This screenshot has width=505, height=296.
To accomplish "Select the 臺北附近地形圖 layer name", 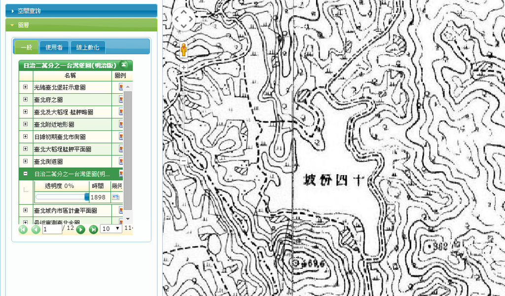I will 54,124.
